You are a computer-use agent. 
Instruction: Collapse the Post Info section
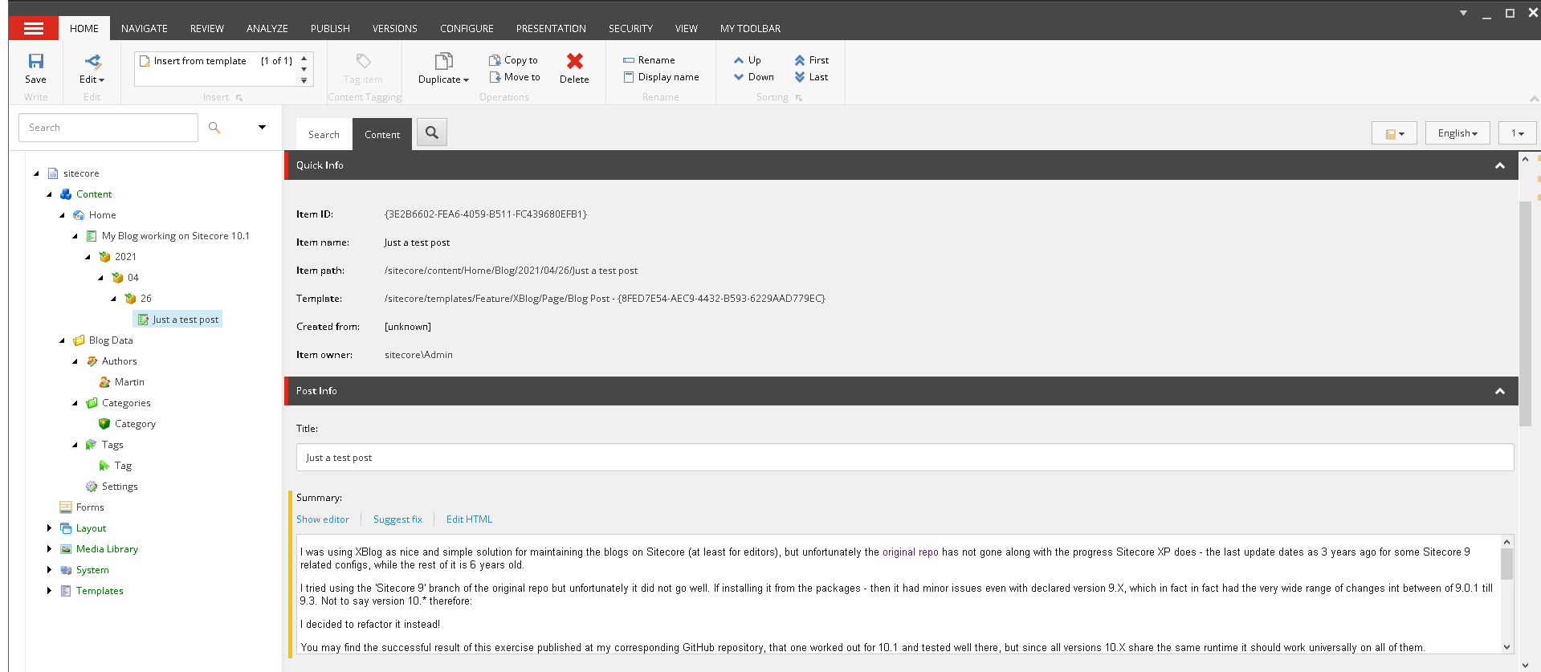(1499, 391)
